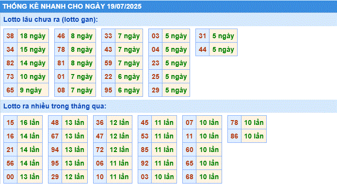
Task: Select number 11 beside "10 lần"
Action: [189, 136]
